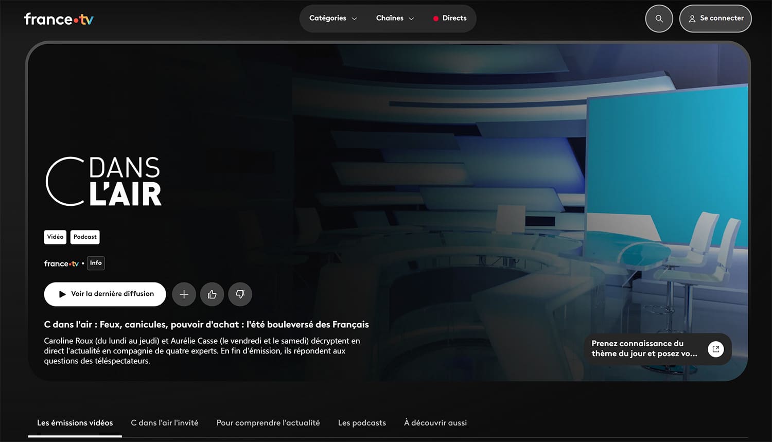
Task: Switch to Les podcasts tab
Action: point(362,423)
